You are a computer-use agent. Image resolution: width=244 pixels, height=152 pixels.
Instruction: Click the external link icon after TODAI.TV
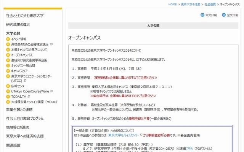point(29,96)
